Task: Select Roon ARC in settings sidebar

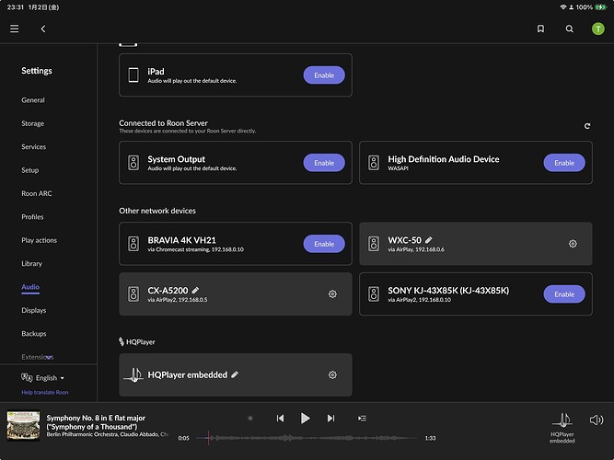Action: [x=37, y=194]
